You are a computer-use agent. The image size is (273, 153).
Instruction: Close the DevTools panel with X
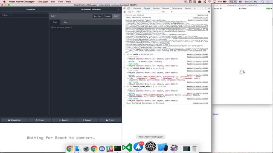point(209,8)
